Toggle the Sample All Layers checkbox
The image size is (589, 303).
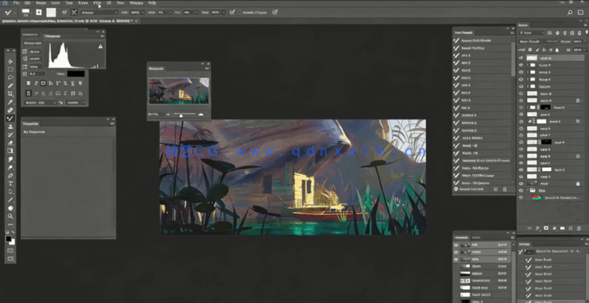pos(240,13)
